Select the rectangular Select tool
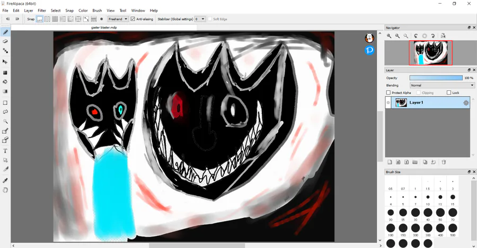This screenshot has height=248, width=477. point(5,103)
